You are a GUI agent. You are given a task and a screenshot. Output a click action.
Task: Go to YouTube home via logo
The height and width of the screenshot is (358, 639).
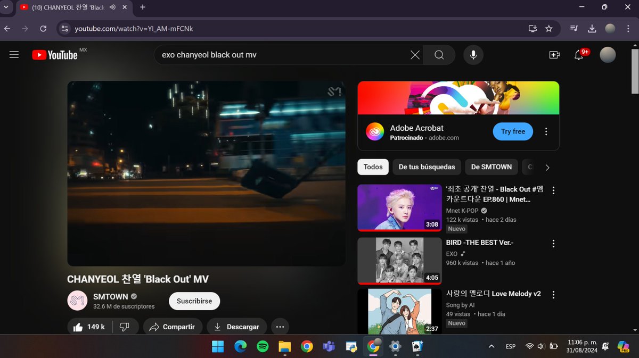tap(54, 55)
